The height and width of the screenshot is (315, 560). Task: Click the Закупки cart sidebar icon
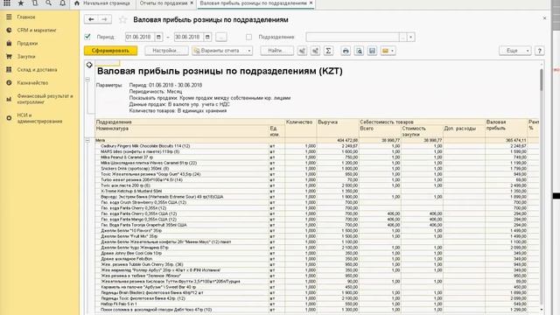click(x=9, y=56)
